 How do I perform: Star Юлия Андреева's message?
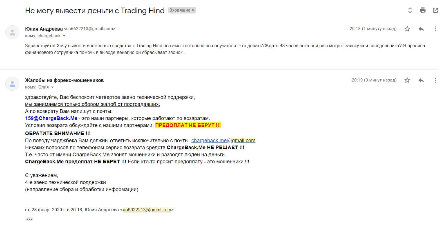pyautogui.click(x=407, y=29)
